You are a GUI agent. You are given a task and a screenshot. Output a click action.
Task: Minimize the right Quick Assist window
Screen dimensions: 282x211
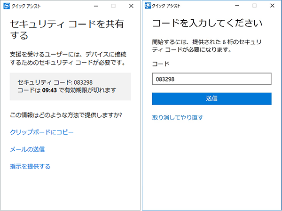pyautogui.click(x=237, y=6)
